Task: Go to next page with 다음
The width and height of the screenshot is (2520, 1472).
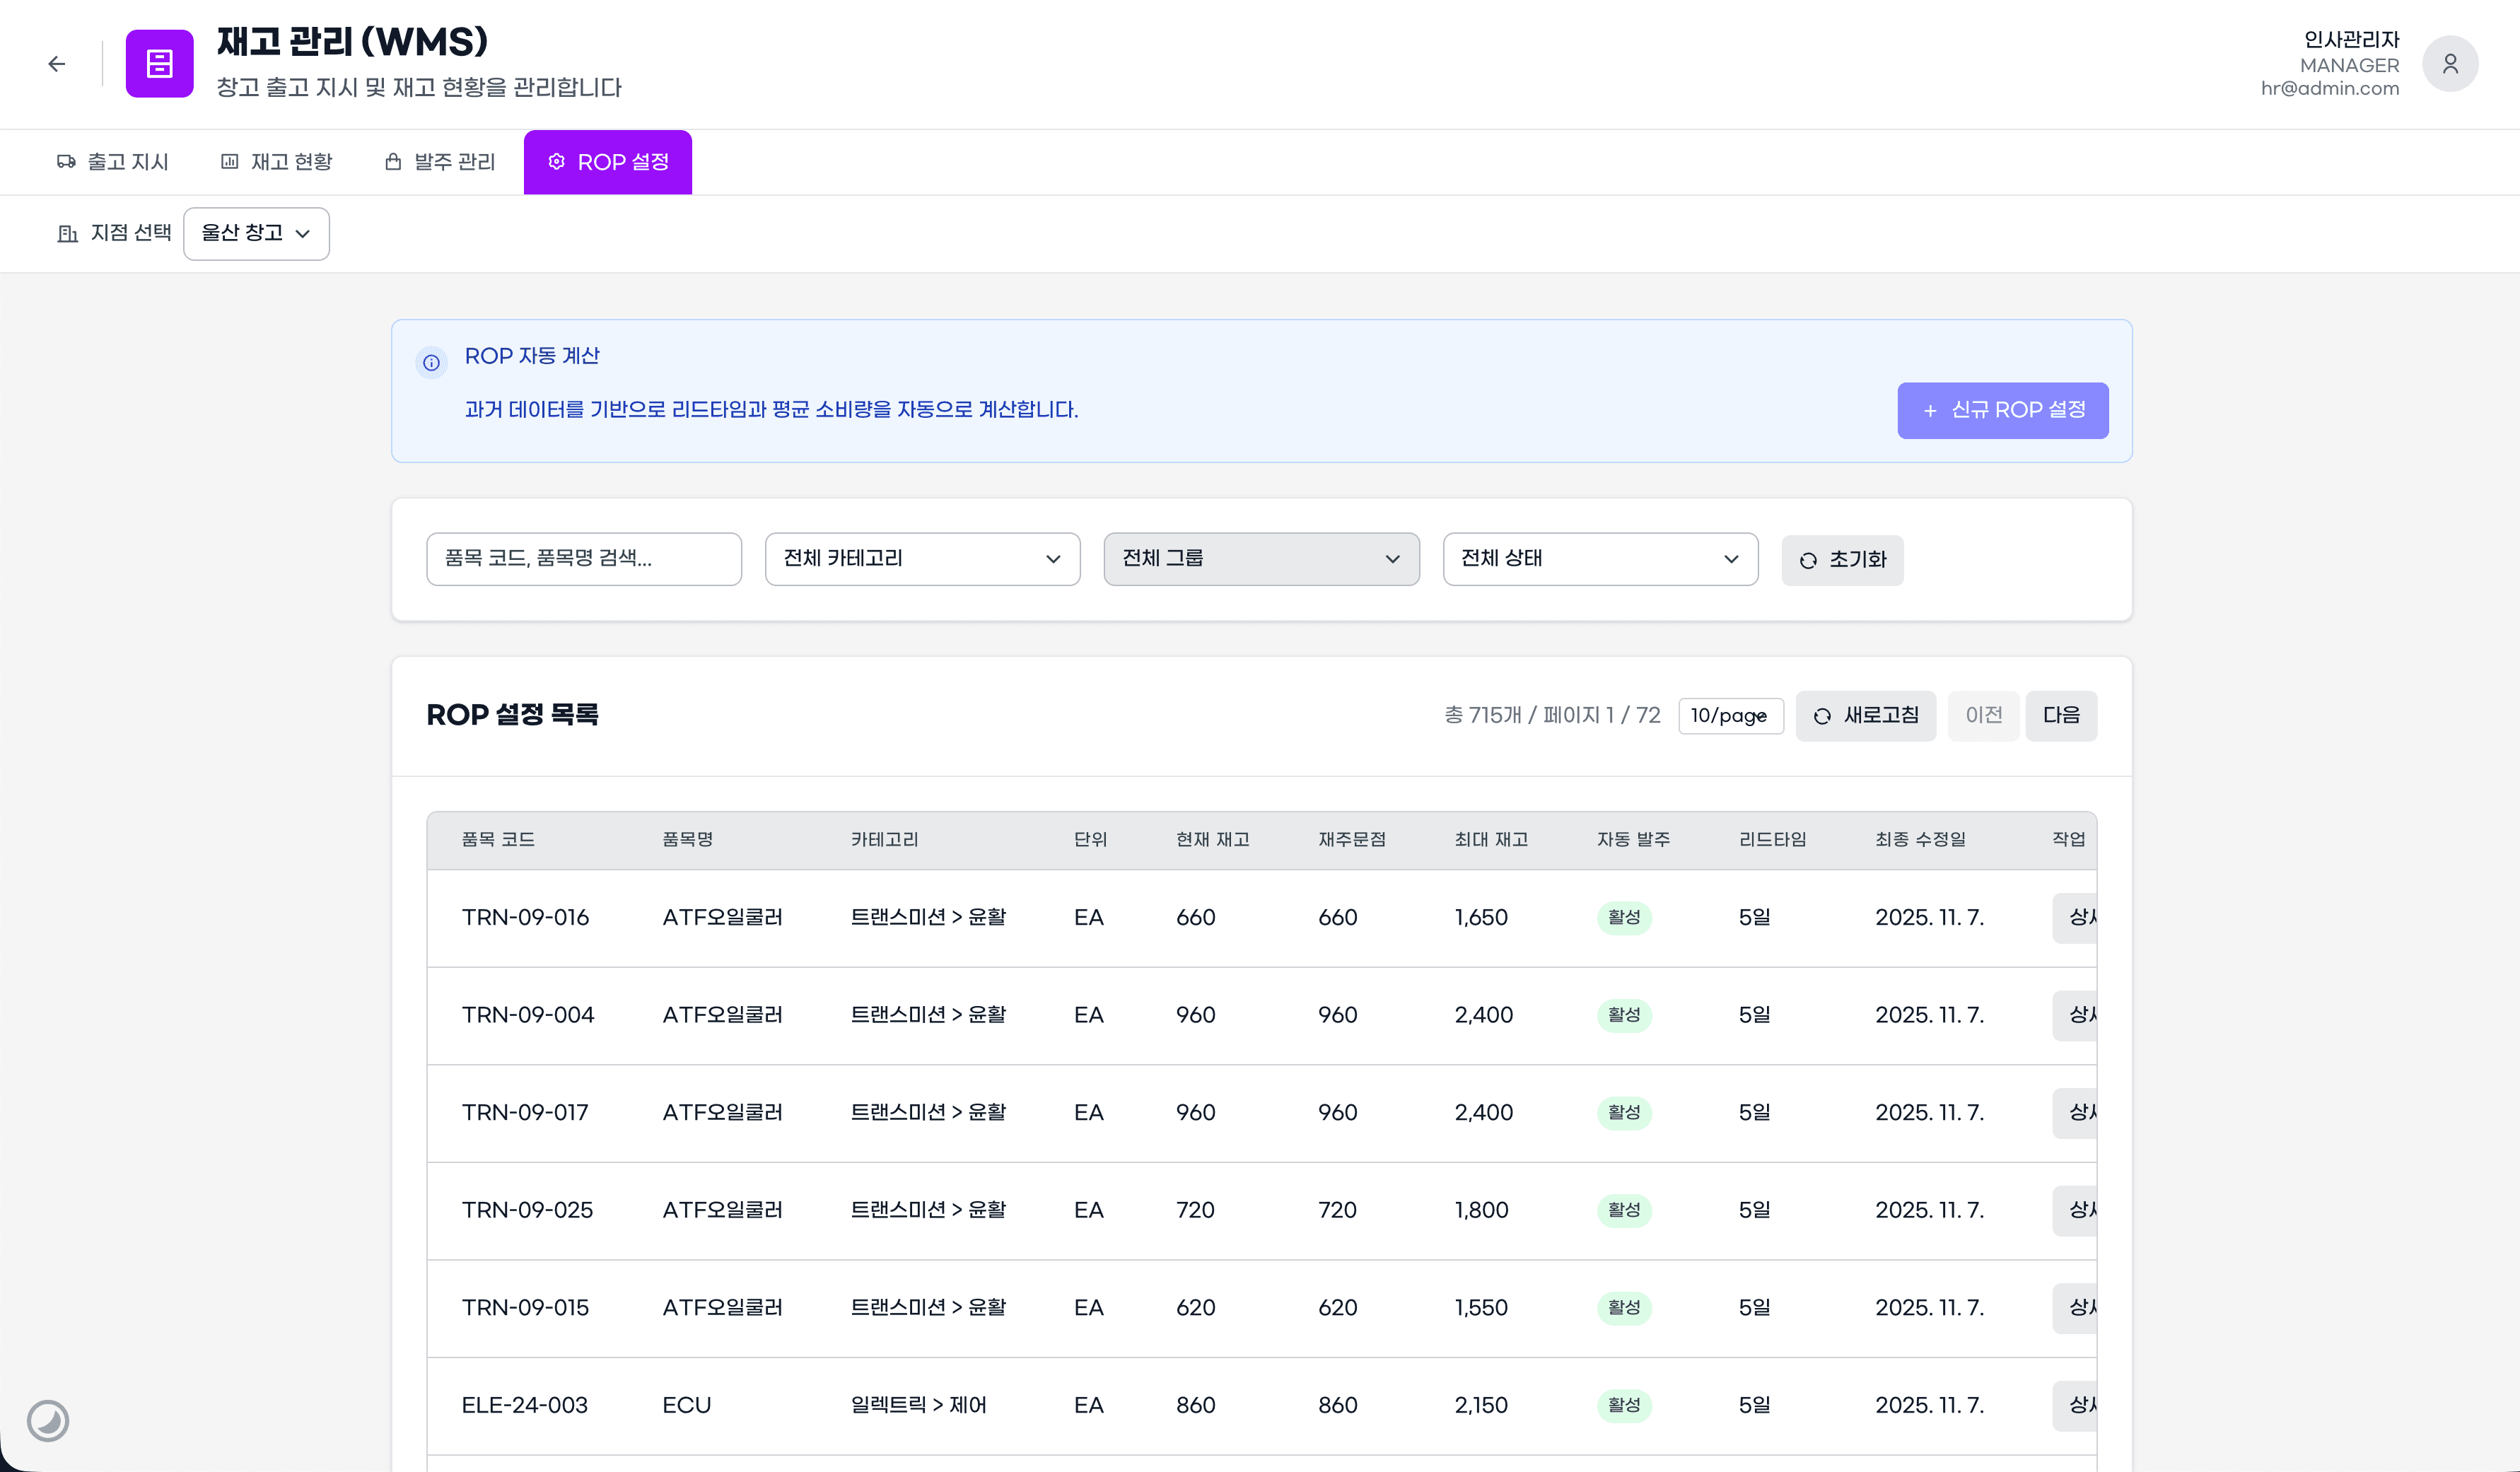Action: (2060, 716)
